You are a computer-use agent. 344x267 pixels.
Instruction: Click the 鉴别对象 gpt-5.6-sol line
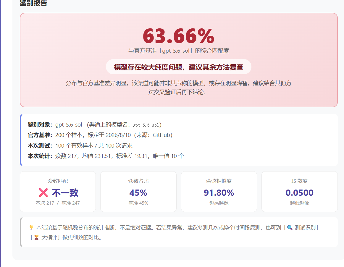pyautogui.click(x=95, y=124)
